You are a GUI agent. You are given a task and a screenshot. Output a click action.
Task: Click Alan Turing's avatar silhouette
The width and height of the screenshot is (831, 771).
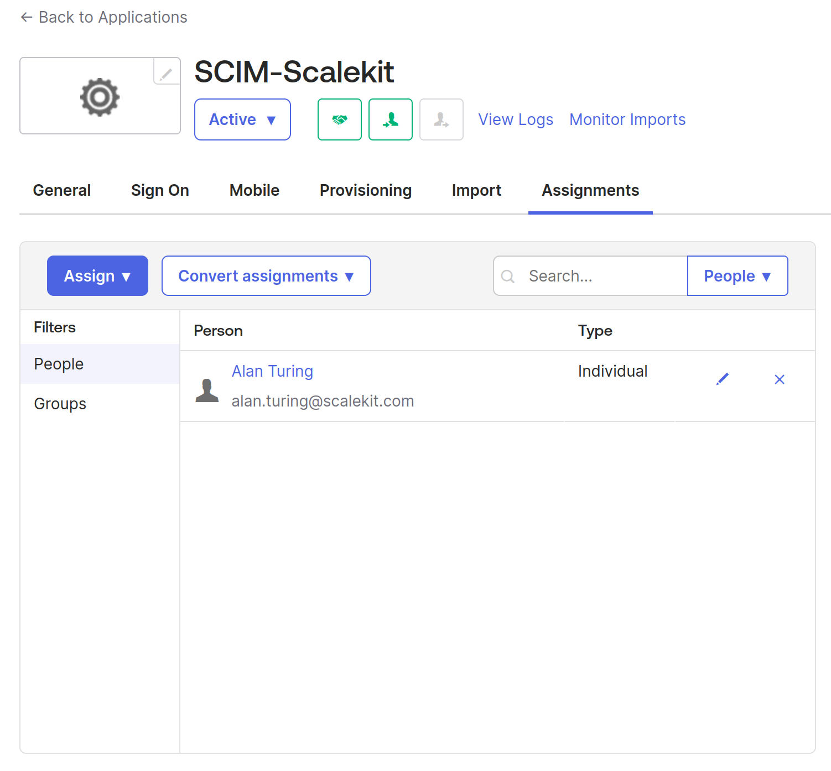point(207,390)
